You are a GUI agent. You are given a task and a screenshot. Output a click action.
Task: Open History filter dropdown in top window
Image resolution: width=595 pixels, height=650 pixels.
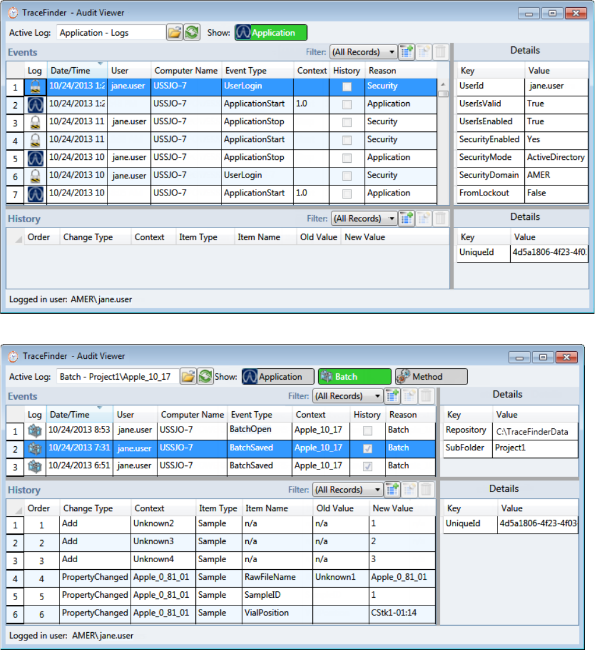coord(364,219)
